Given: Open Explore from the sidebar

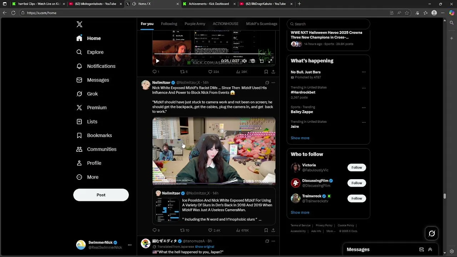Looking at the screenshot, I should 90,52.
